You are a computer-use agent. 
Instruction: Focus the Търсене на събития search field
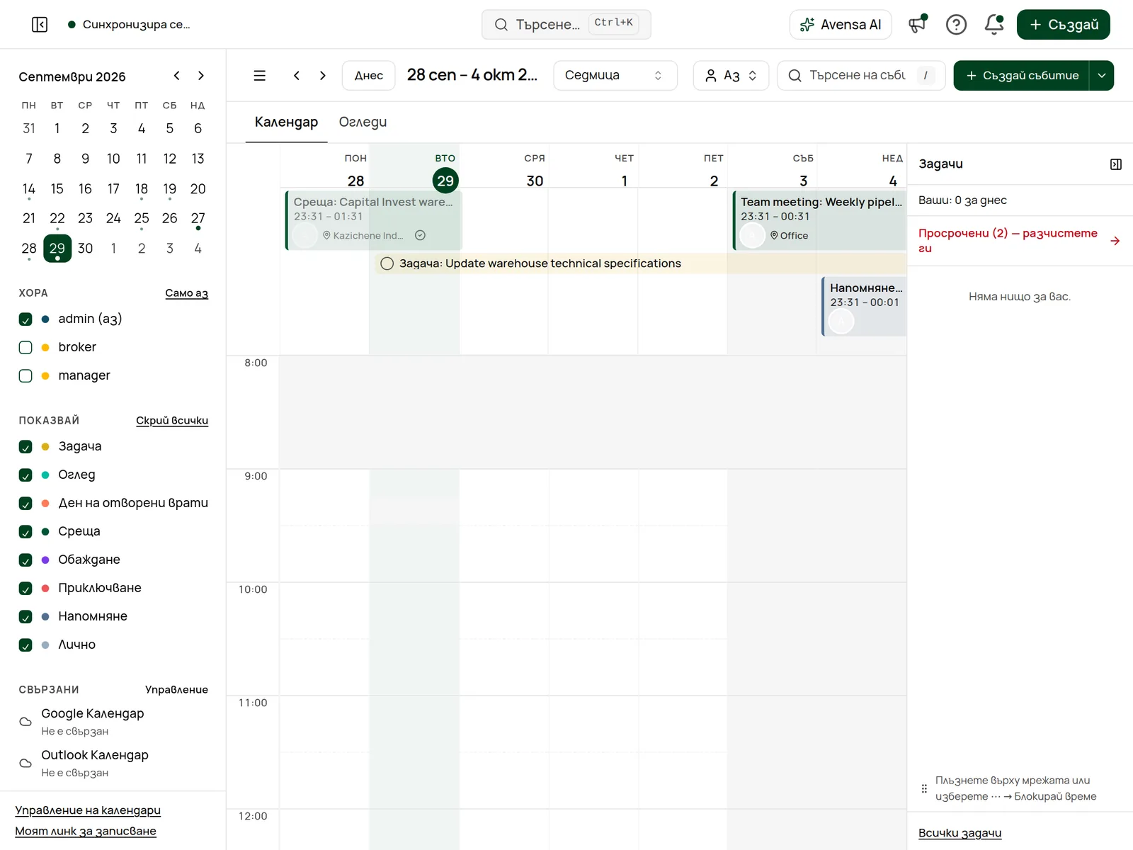coord(861,75)
